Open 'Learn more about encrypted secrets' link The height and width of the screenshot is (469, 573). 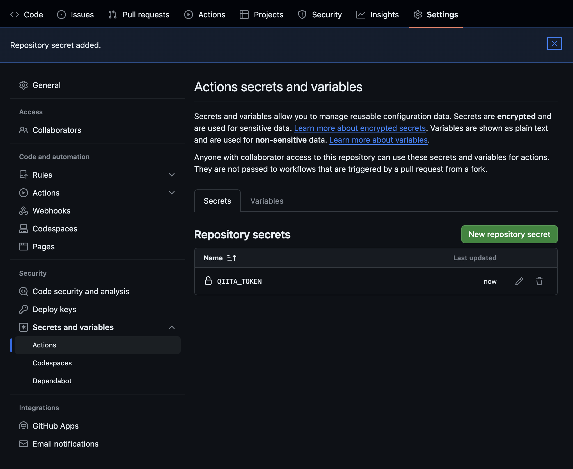[360, 128]
